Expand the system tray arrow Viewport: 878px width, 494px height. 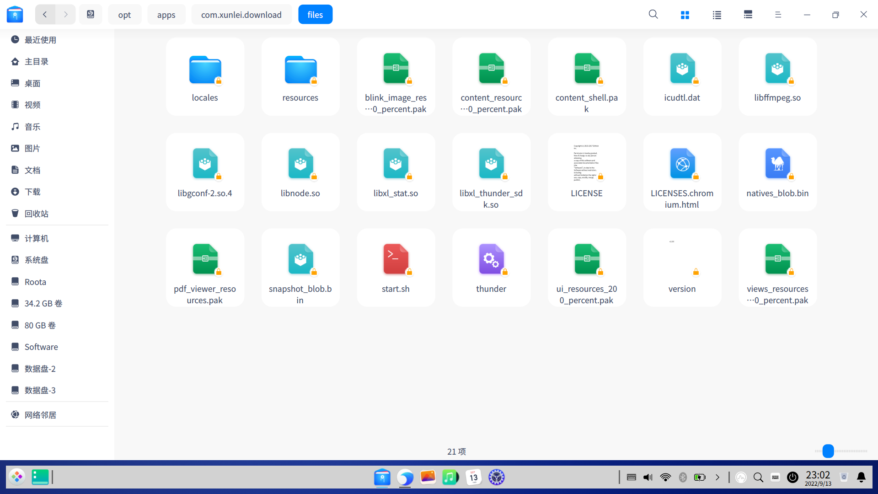pyautogui.click(x=717, y=477)
